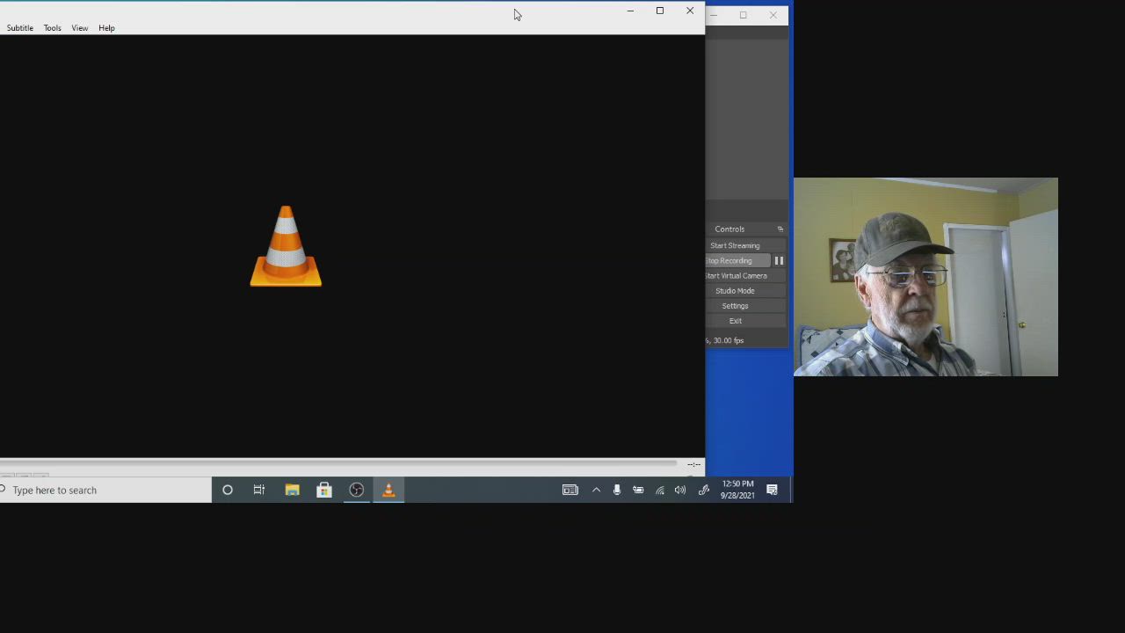Click Start Streaming button
This screenshot has height=633, width=1125.
[736, 246]
